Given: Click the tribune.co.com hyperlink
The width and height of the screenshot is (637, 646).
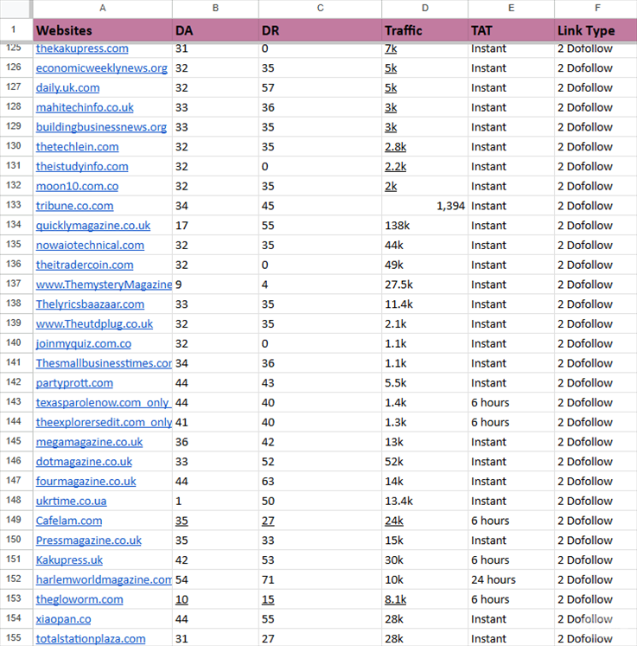Looking at the screenshot, I should (x=74, y=206).
